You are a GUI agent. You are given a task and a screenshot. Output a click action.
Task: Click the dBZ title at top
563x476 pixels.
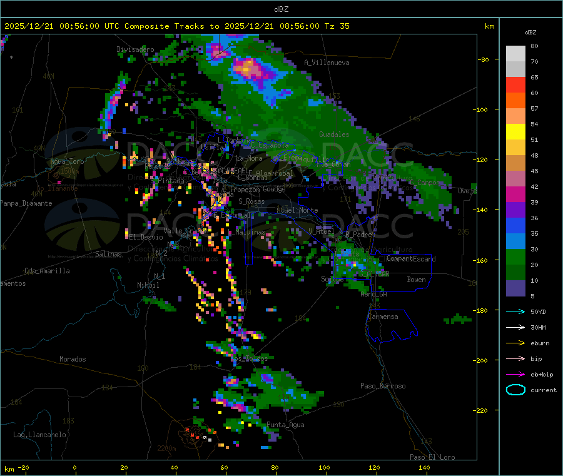281,9
